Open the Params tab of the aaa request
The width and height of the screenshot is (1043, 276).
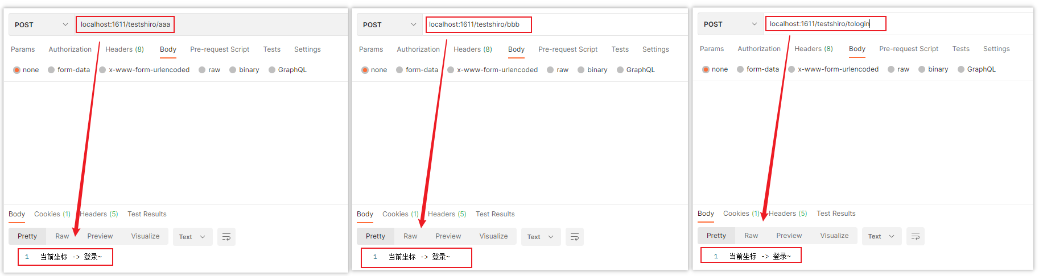(23, 49)
